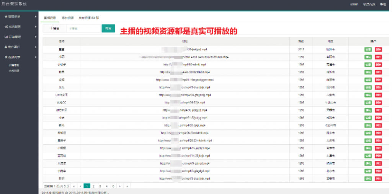The height and width of the screenshot is (194, 392).
Task: Edit the row with 9-sdjnsdj.mp4 URL
Action: [x=368, y=163]
